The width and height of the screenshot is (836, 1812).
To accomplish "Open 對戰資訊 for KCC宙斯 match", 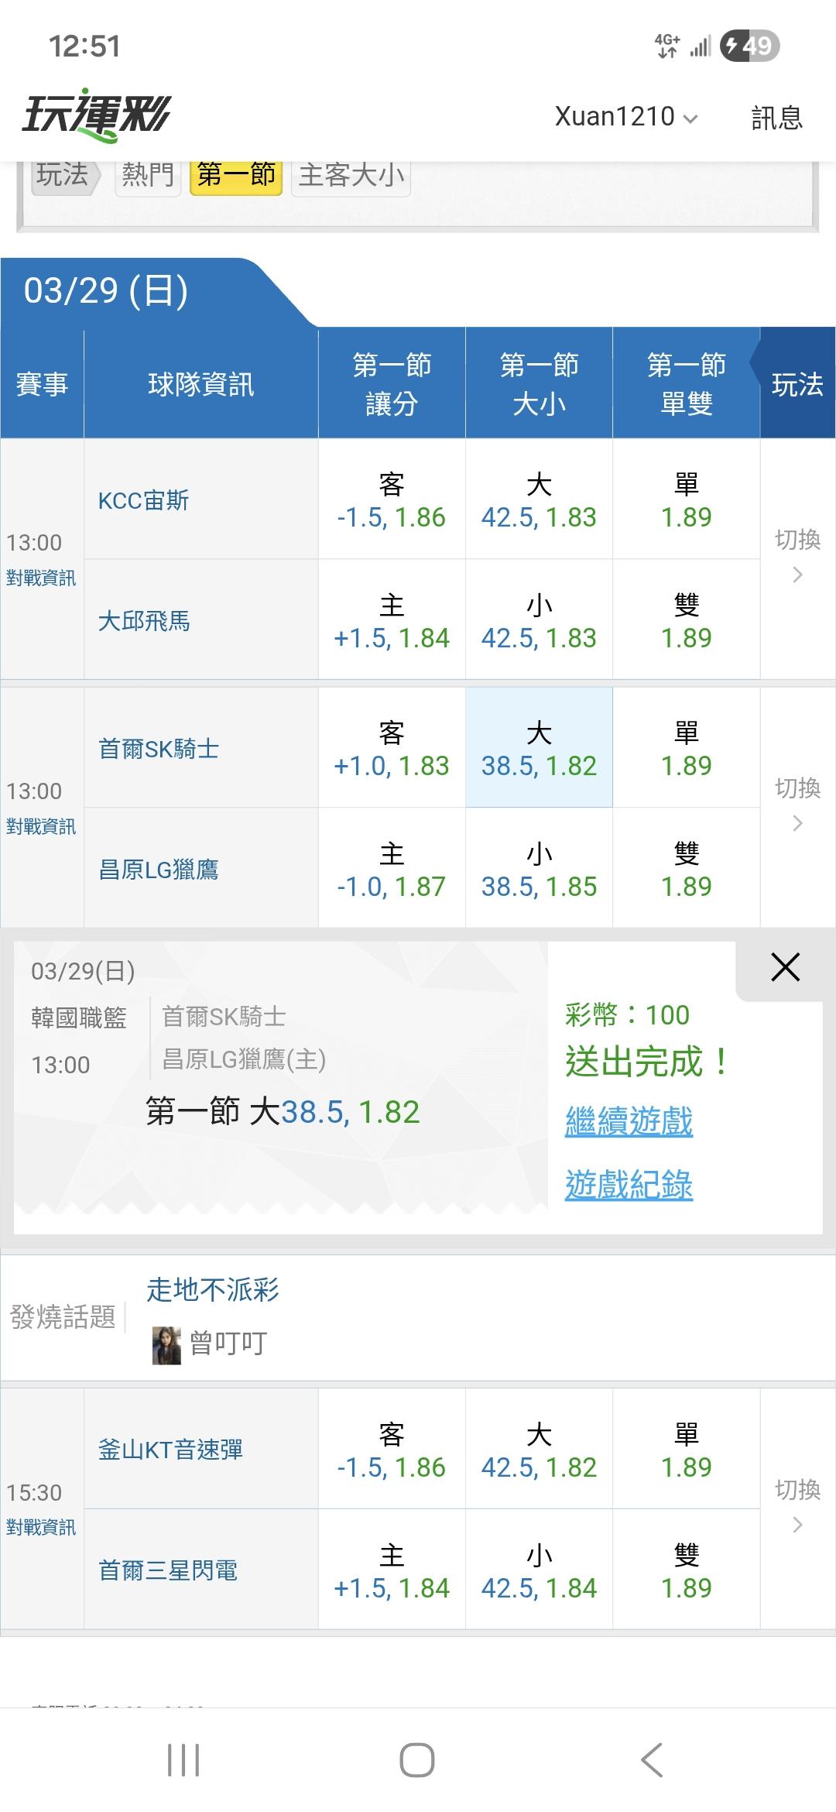I will pyautogui.click(x=41, y=578).
